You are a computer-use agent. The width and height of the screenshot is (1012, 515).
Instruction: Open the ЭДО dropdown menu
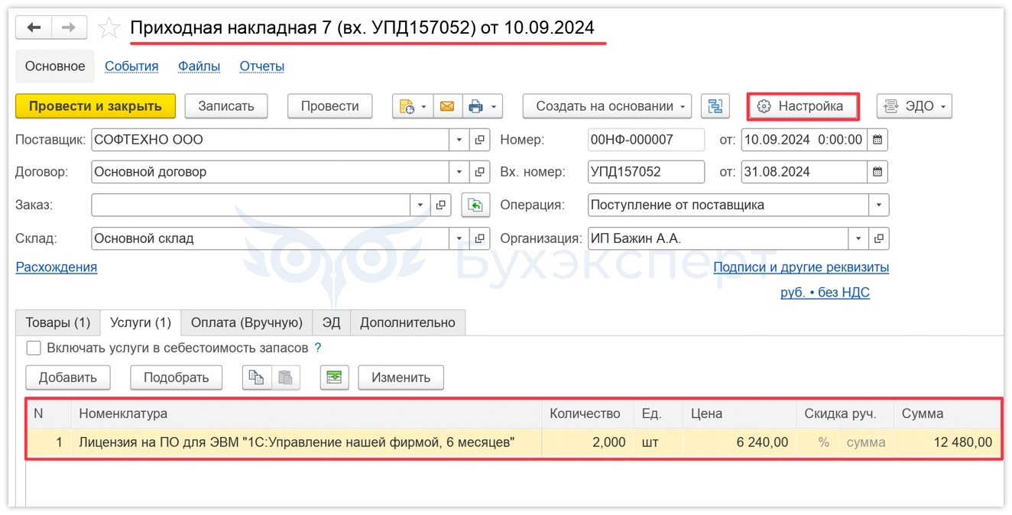pos(914,106)
